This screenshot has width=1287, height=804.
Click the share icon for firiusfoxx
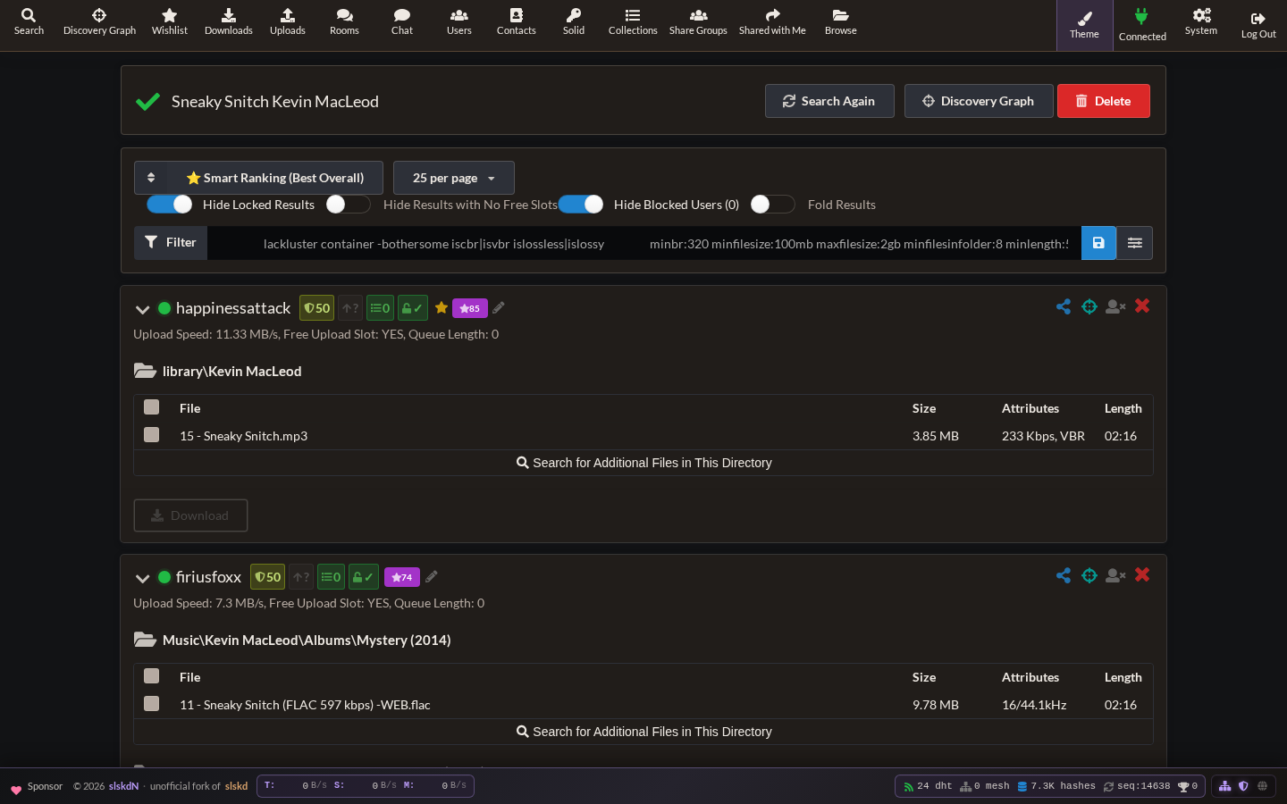point(1064,575)
